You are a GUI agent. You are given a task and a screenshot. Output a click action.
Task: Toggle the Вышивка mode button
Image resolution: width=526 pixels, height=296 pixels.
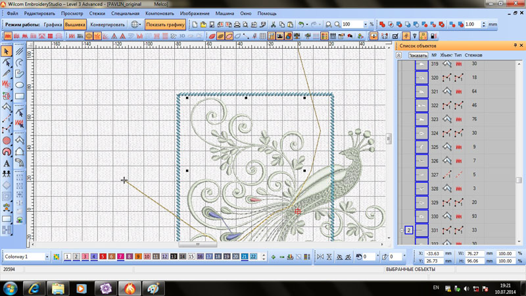(x=75, y=24)
